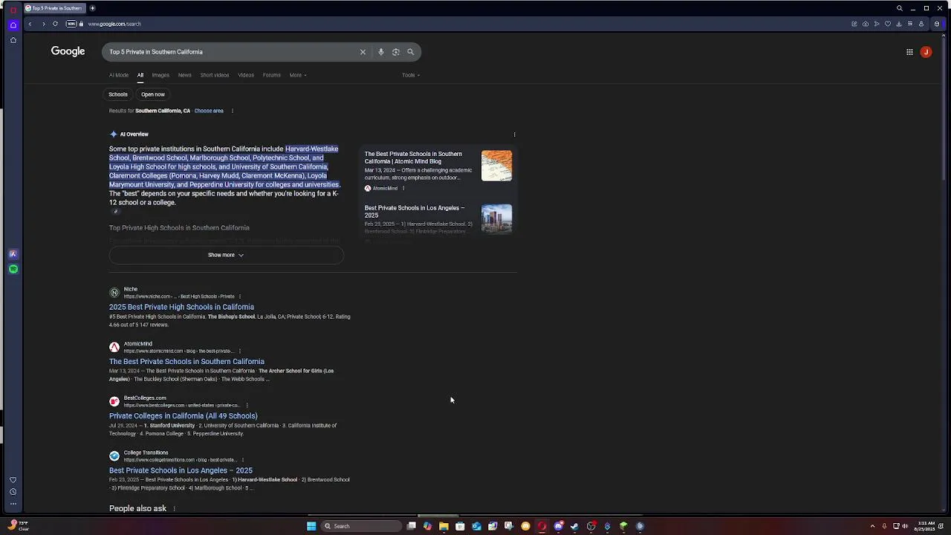The height and width of the screenshot is (535, 951).
Task: Expand AI Overview with Show more
Action: 226,255
